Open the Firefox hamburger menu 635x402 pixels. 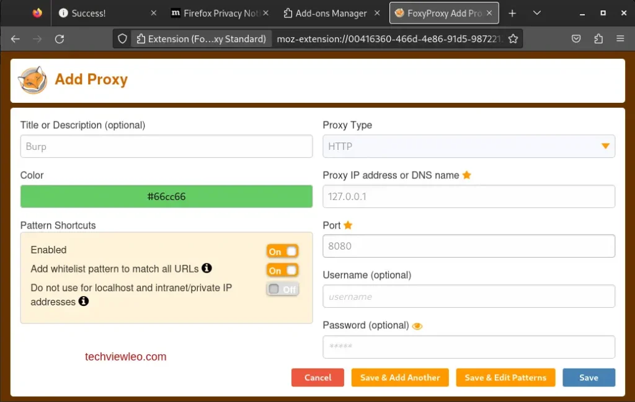tap(620, 38)
